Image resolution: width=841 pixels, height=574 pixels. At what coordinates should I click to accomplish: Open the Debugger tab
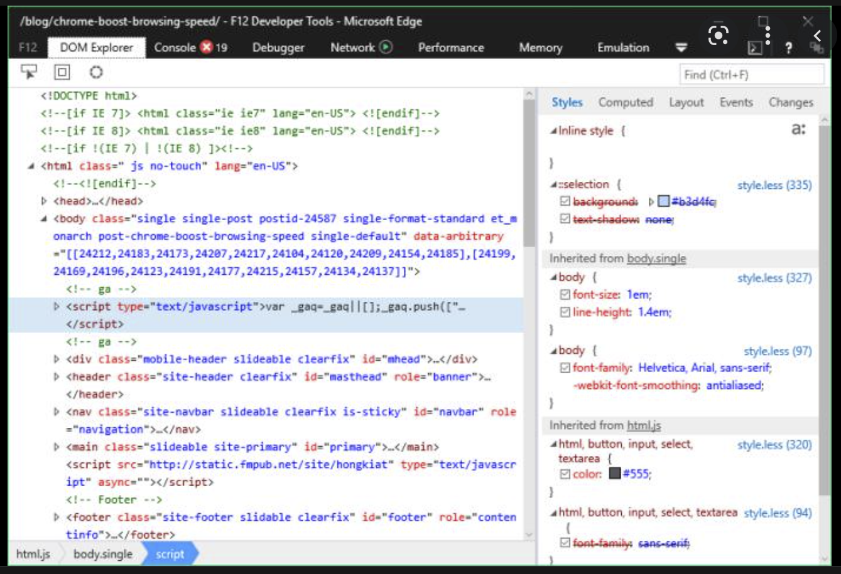[x=278, y=48]
